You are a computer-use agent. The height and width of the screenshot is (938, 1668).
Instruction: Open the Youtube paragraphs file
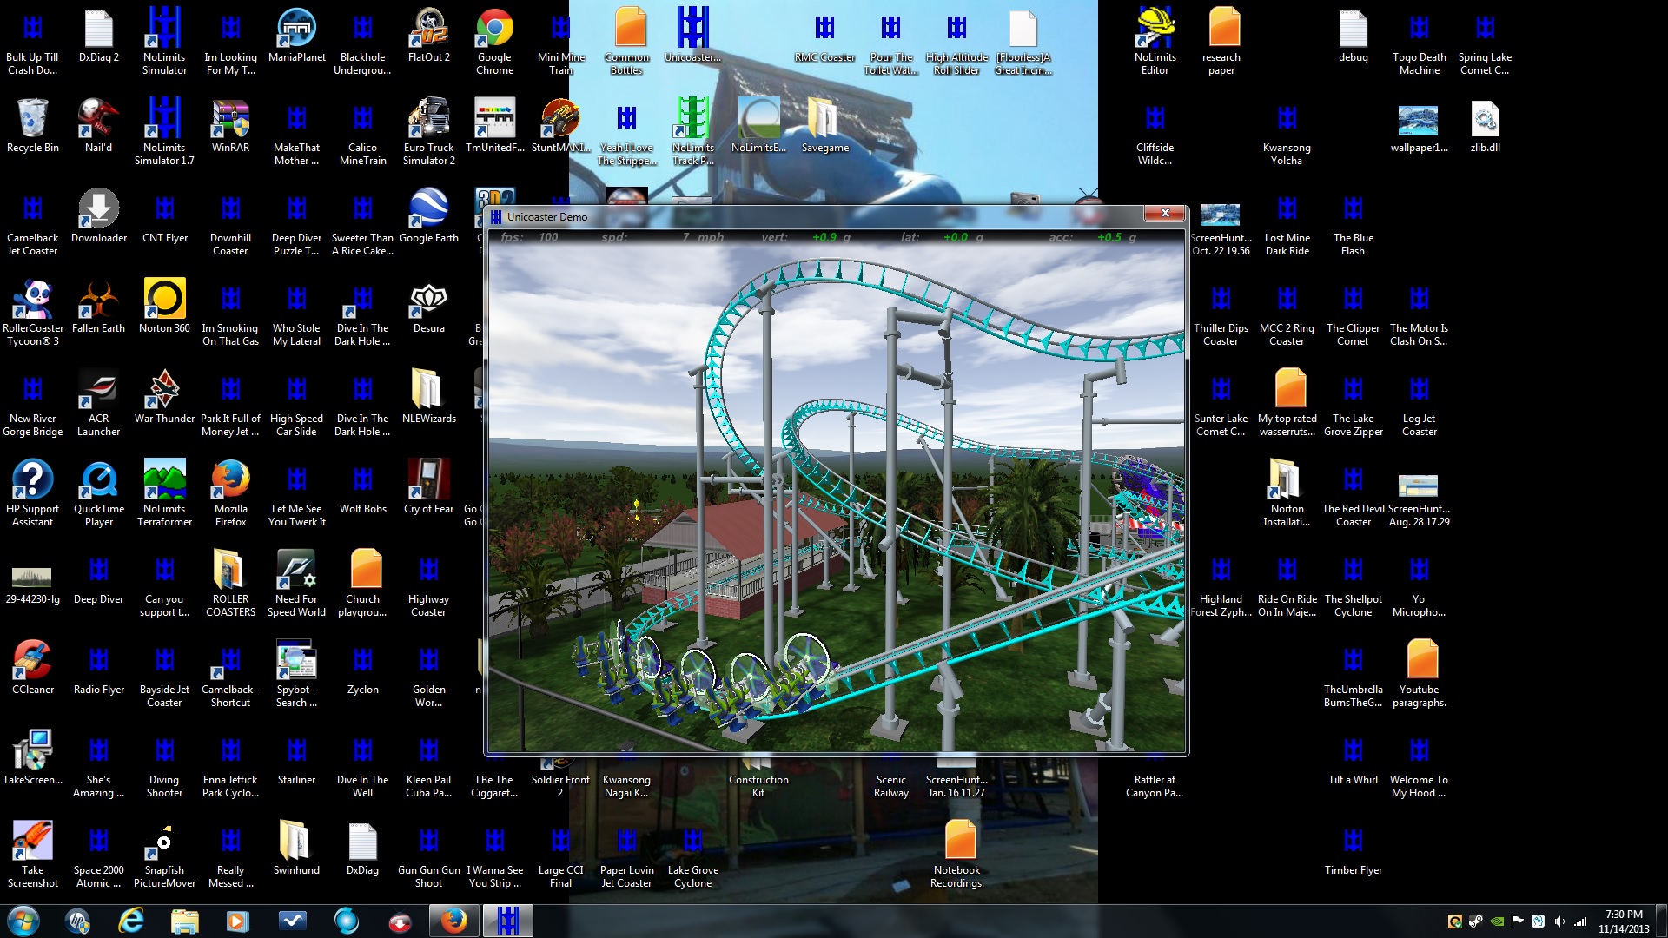click(x=1419, y=673)
